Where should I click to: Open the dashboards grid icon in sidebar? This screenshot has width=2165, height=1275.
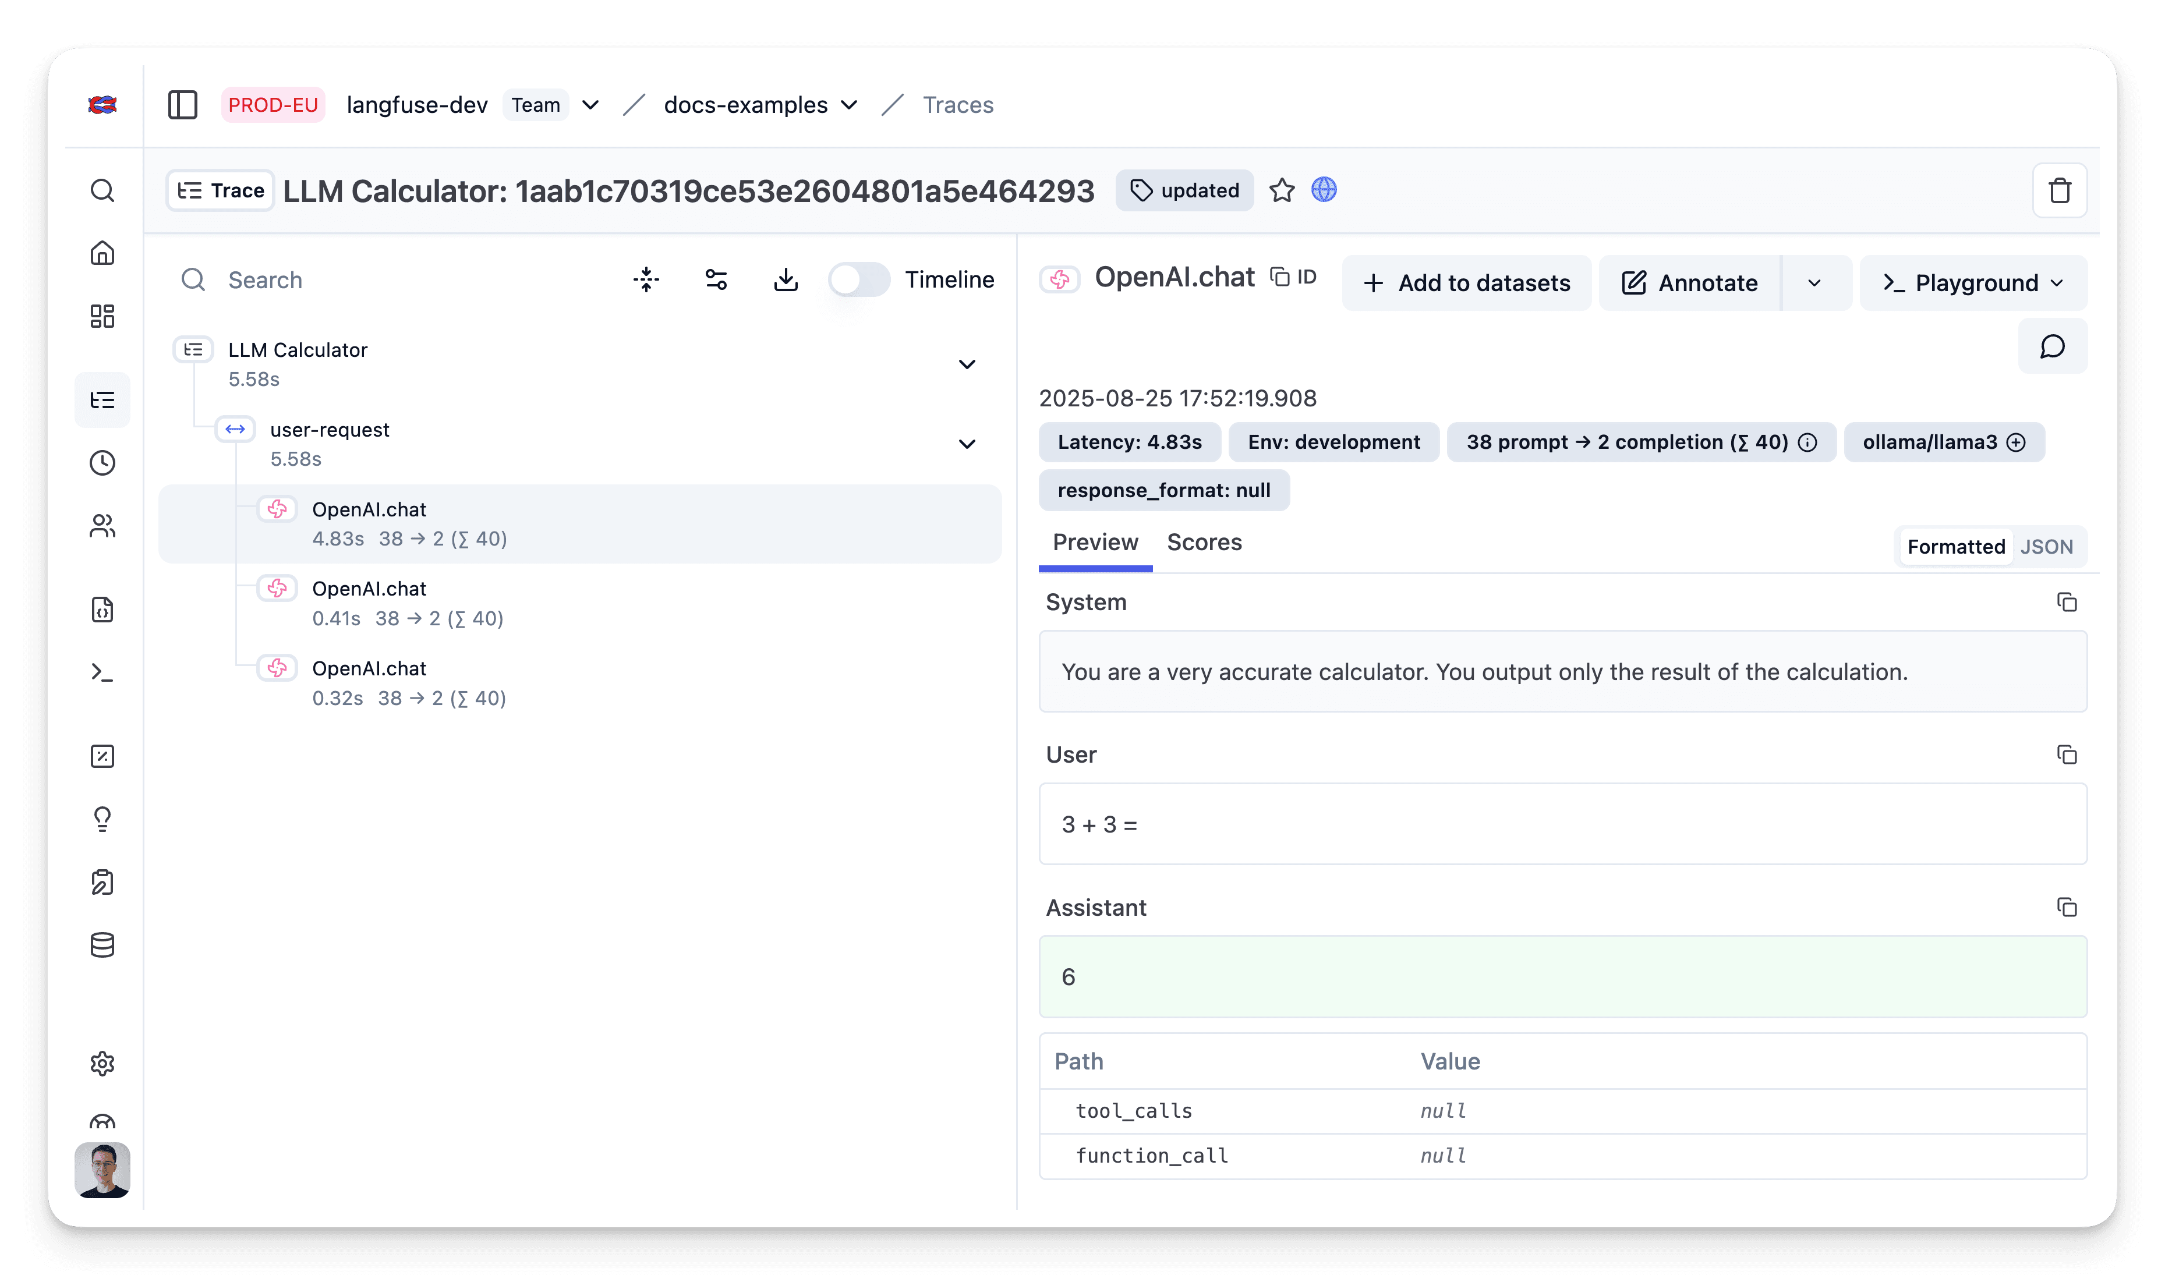coord(102,316)
